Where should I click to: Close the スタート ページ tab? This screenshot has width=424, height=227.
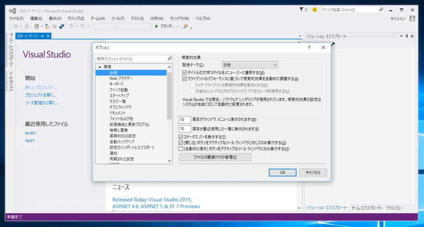pyautogui.click(x=48, y=36)
